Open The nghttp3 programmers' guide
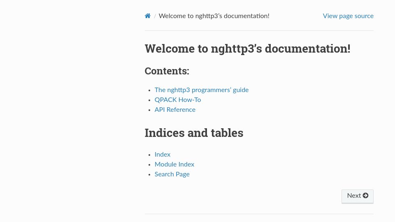 coord(202,90)
